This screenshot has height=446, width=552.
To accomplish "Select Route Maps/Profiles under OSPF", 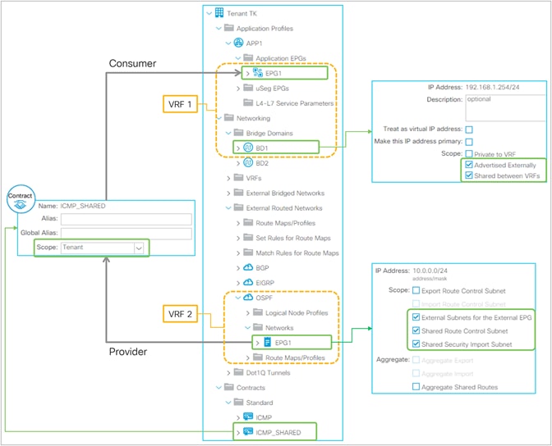I will [295, 357].
